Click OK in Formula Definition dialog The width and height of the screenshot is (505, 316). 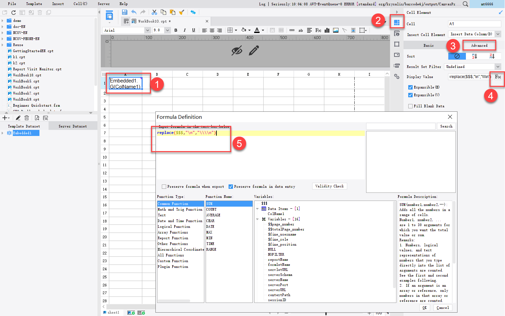point(424,308)
